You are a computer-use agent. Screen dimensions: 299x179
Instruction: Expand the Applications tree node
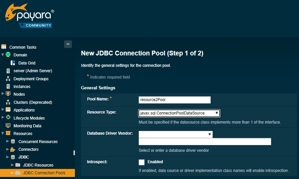click(x=3, y=110)
